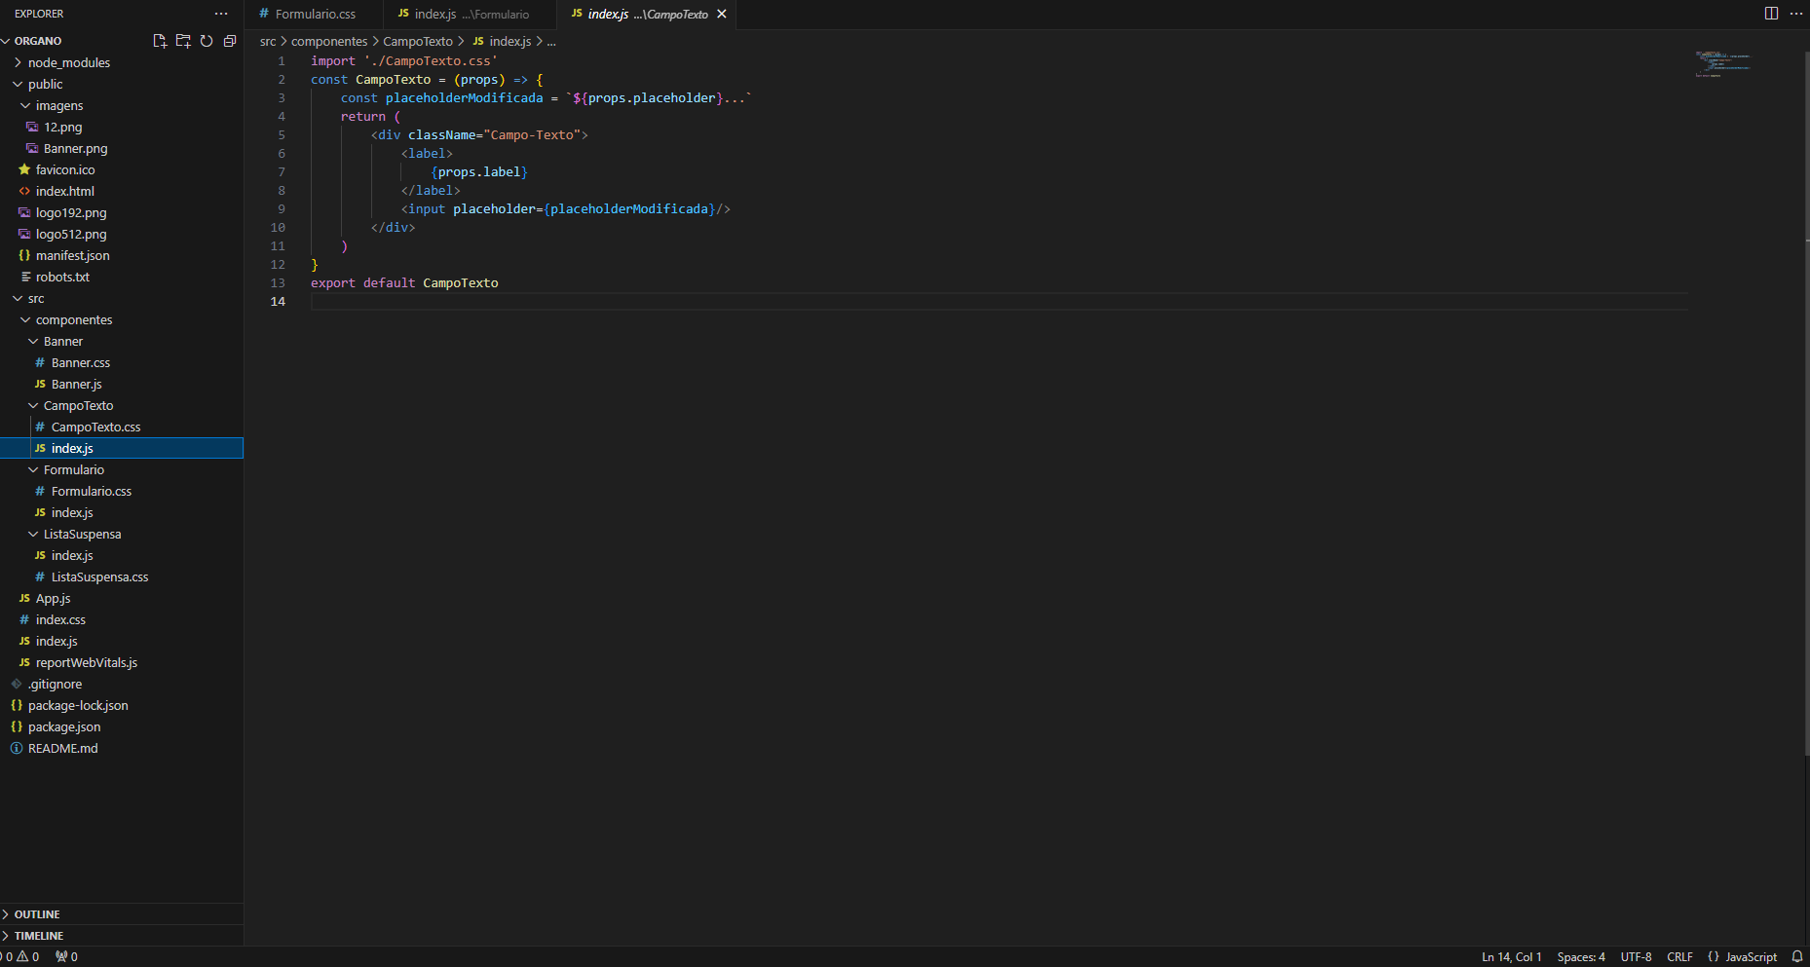Change indentation via Spaces: 4

[1581, 957]
